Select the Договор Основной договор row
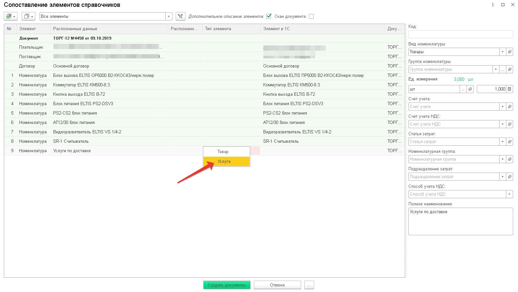Image resolution: width=518 pixels, height=292 pixels. coord(205,66)
